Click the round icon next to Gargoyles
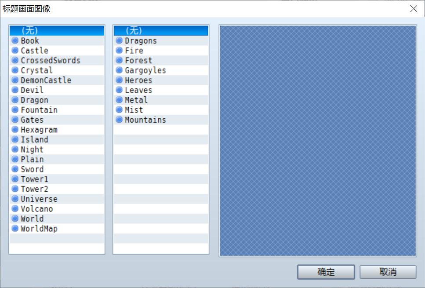 tap(119, 70)
